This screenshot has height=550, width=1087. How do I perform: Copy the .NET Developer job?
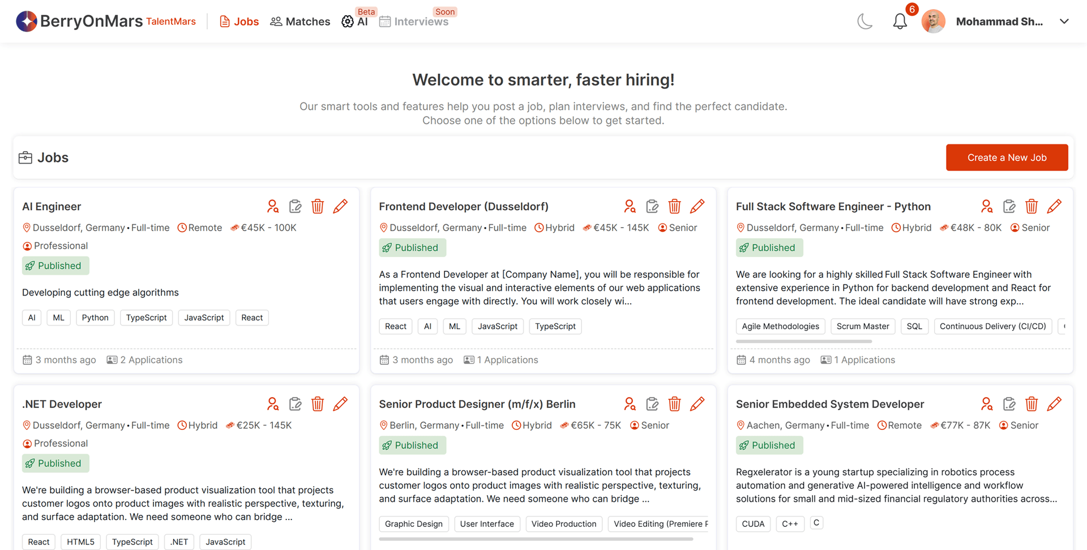point(296,404)
